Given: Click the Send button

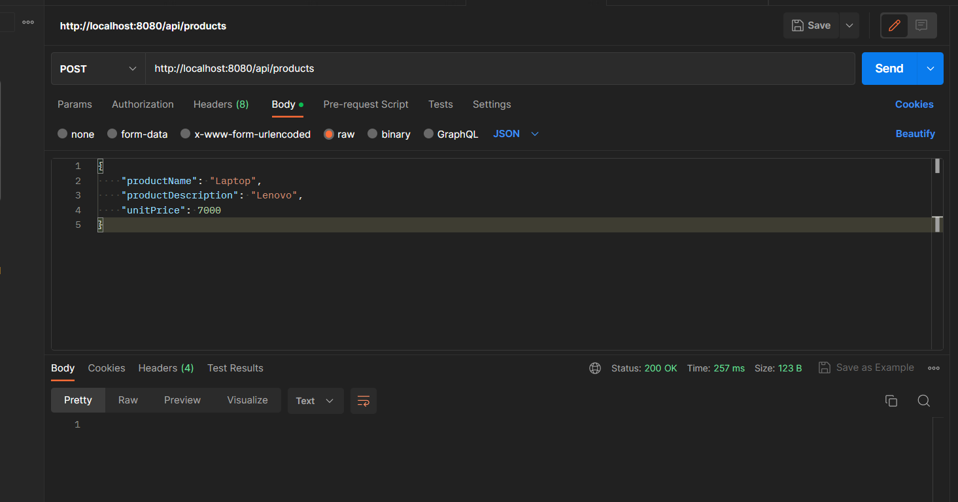Looking at the screenshot, I should (888, 68).
